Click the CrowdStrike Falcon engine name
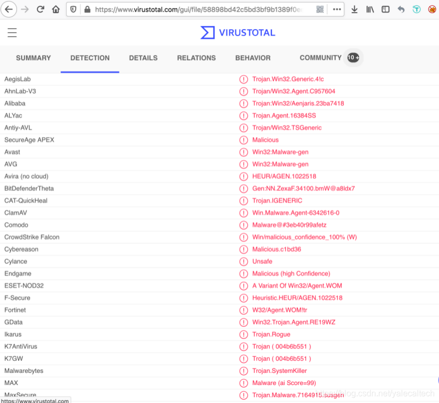 32,237
